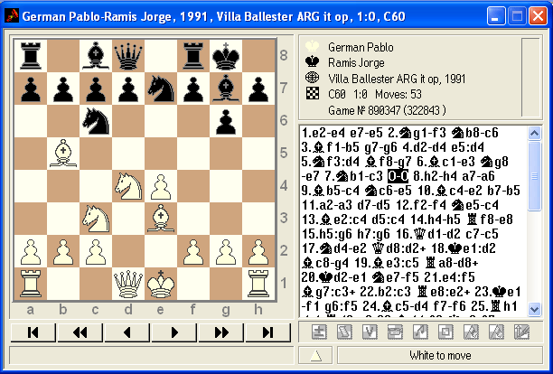Click the fast rewind double-arrow button
Screen dimensions: 553x374
pyautogui.click(x=80, y=332)
